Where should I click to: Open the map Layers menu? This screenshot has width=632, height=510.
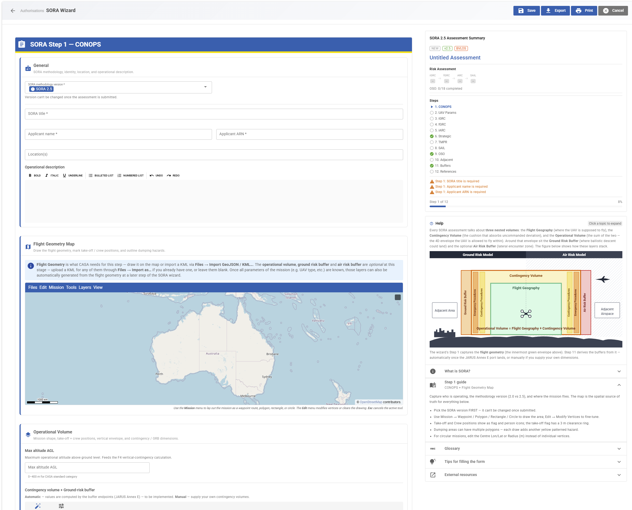pos(85,287)
